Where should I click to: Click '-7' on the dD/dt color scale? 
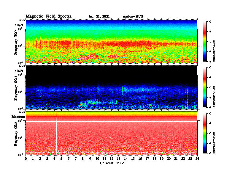coord(210,87)
